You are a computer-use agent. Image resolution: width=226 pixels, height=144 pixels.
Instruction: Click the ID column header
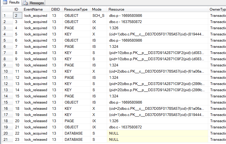[17, 9]
